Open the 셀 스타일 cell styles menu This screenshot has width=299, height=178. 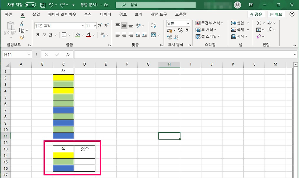coord(208,36)
